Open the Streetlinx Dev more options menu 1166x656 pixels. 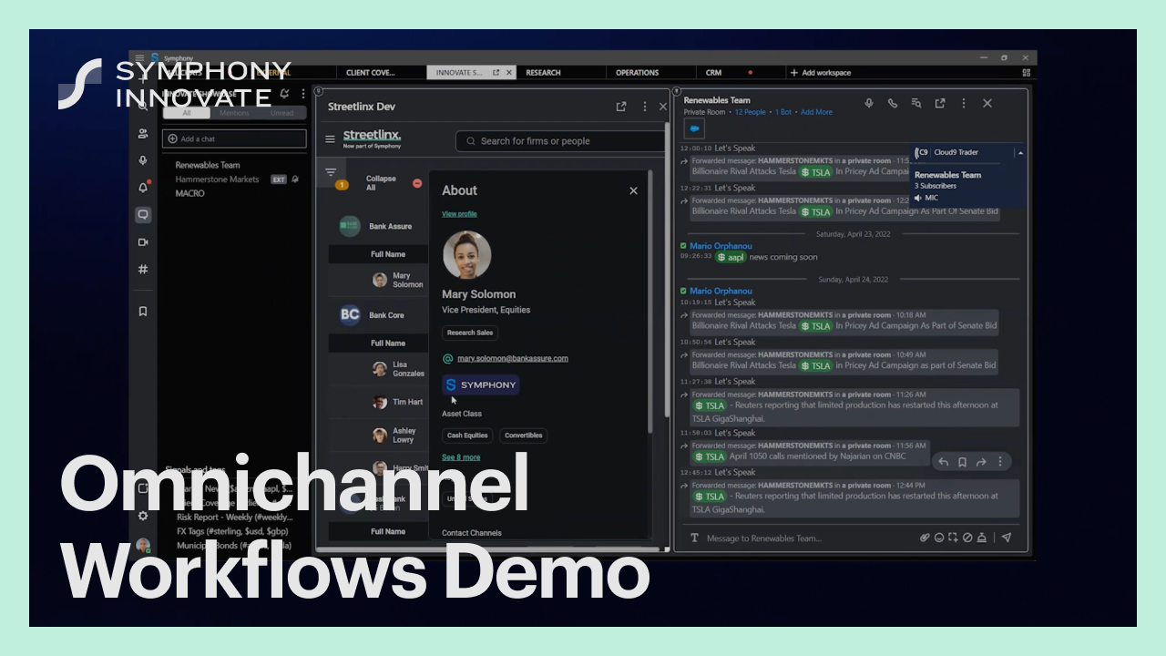click(645, 107)
